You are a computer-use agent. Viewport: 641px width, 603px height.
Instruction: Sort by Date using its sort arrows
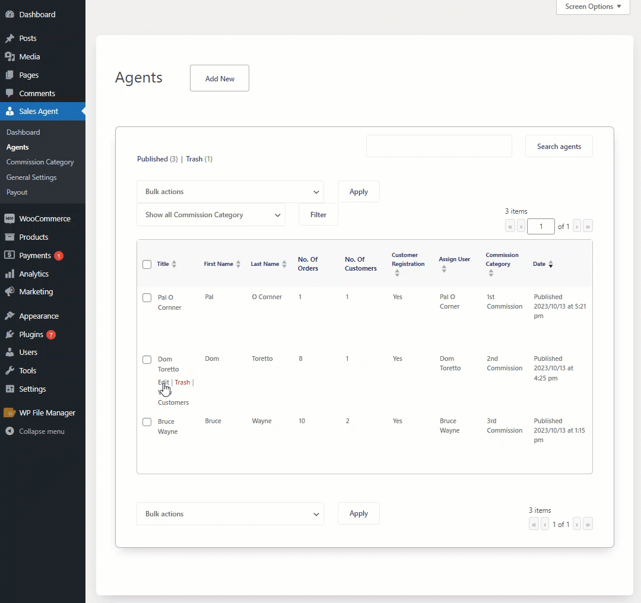click(551, 264)
